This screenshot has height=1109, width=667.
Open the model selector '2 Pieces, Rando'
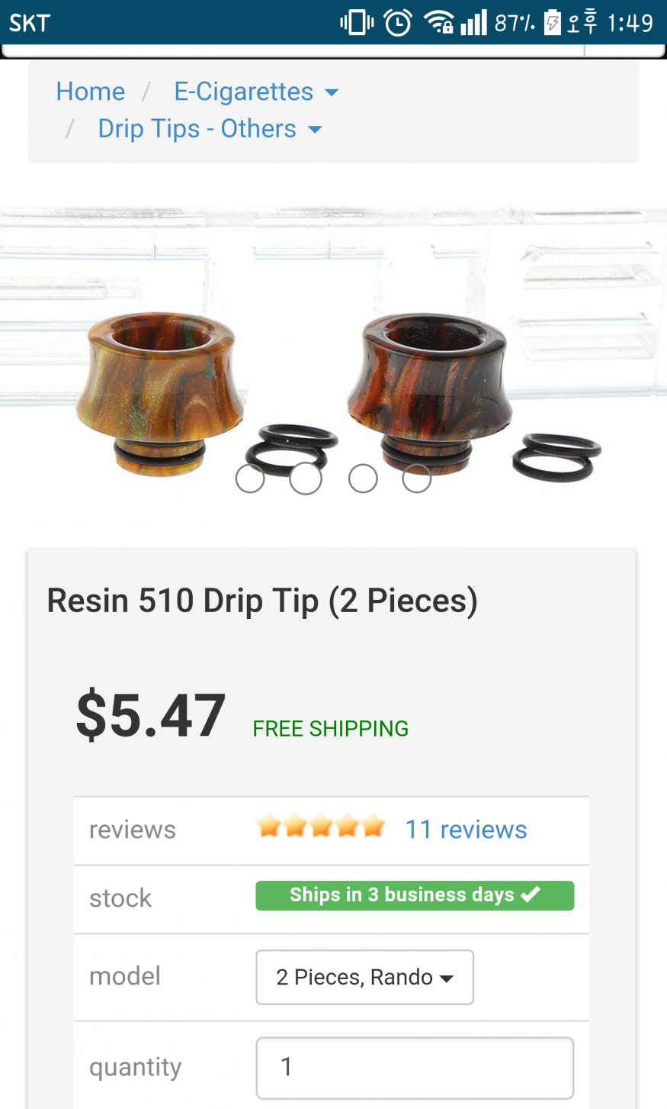pyautogui.click(x=364, y=977)
